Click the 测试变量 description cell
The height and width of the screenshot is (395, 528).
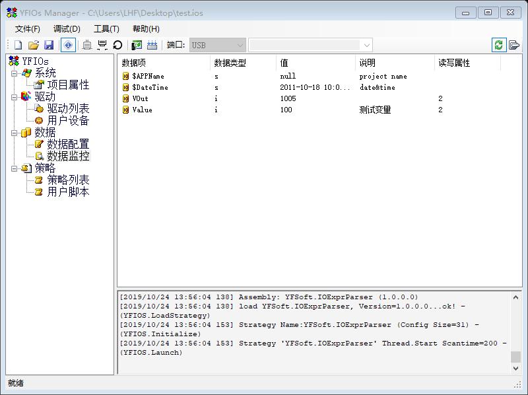coord(375,110)
